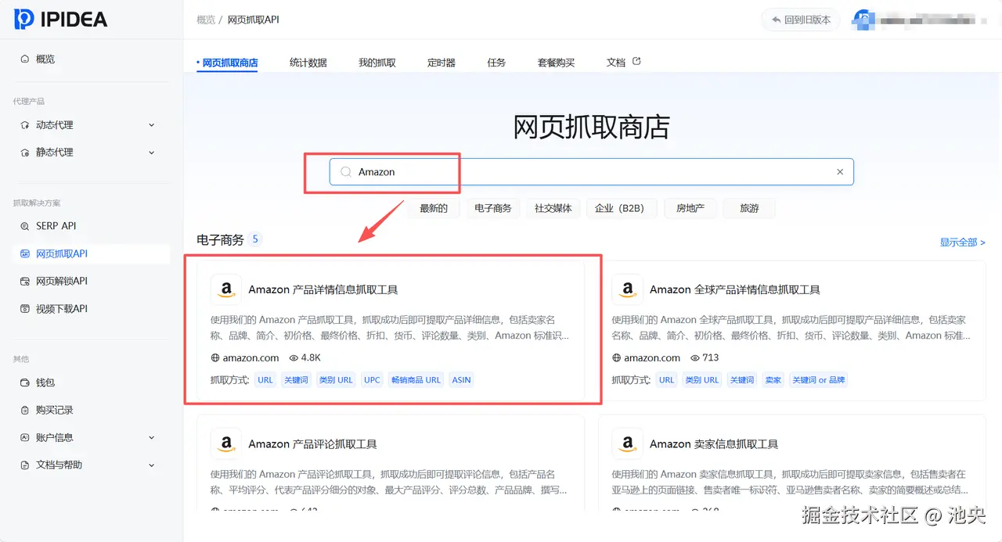The height and width of the screenshot is (542, 1002).
Task: Click the 钱包 wallet icon
Action: point(25,382)
